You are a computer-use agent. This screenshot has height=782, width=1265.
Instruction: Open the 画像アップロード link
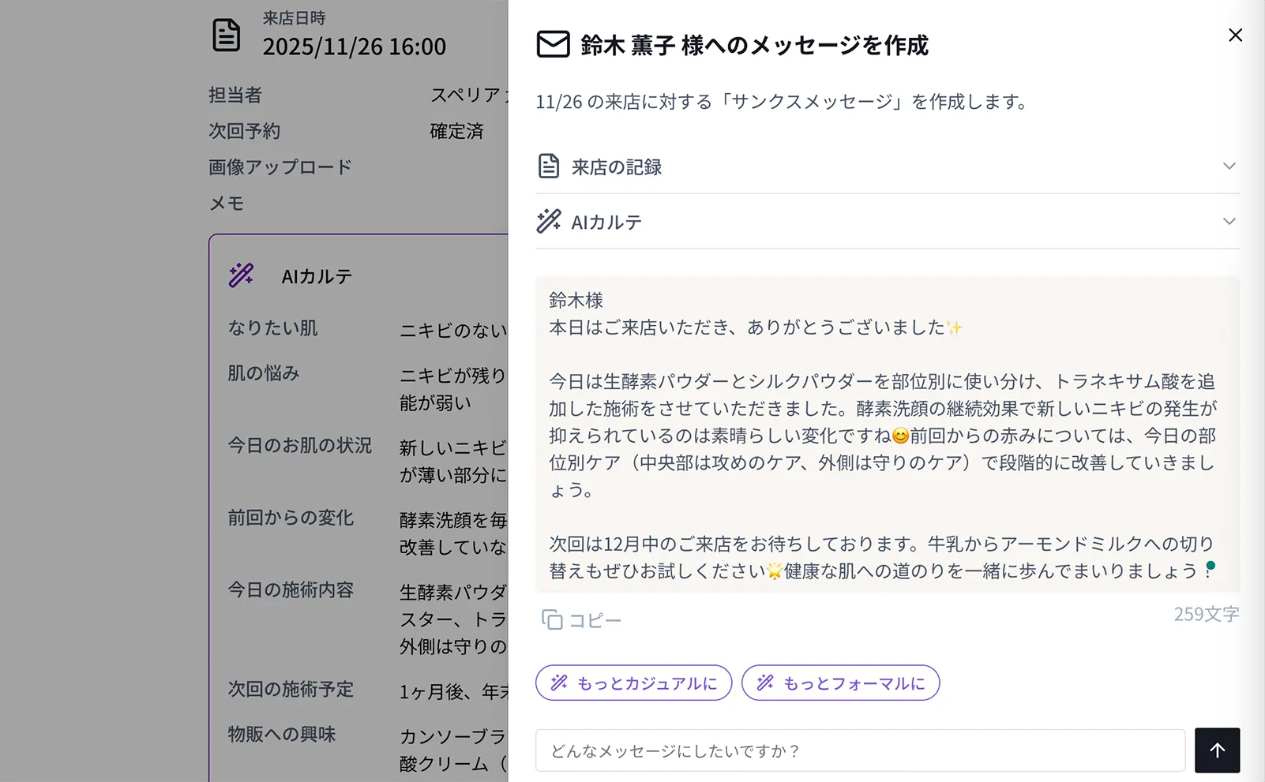pyautogui.click(x=279, y=167)
